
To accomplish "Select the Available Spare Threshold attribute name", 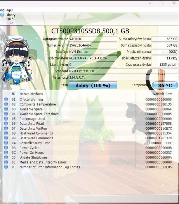I will (39, 114).
